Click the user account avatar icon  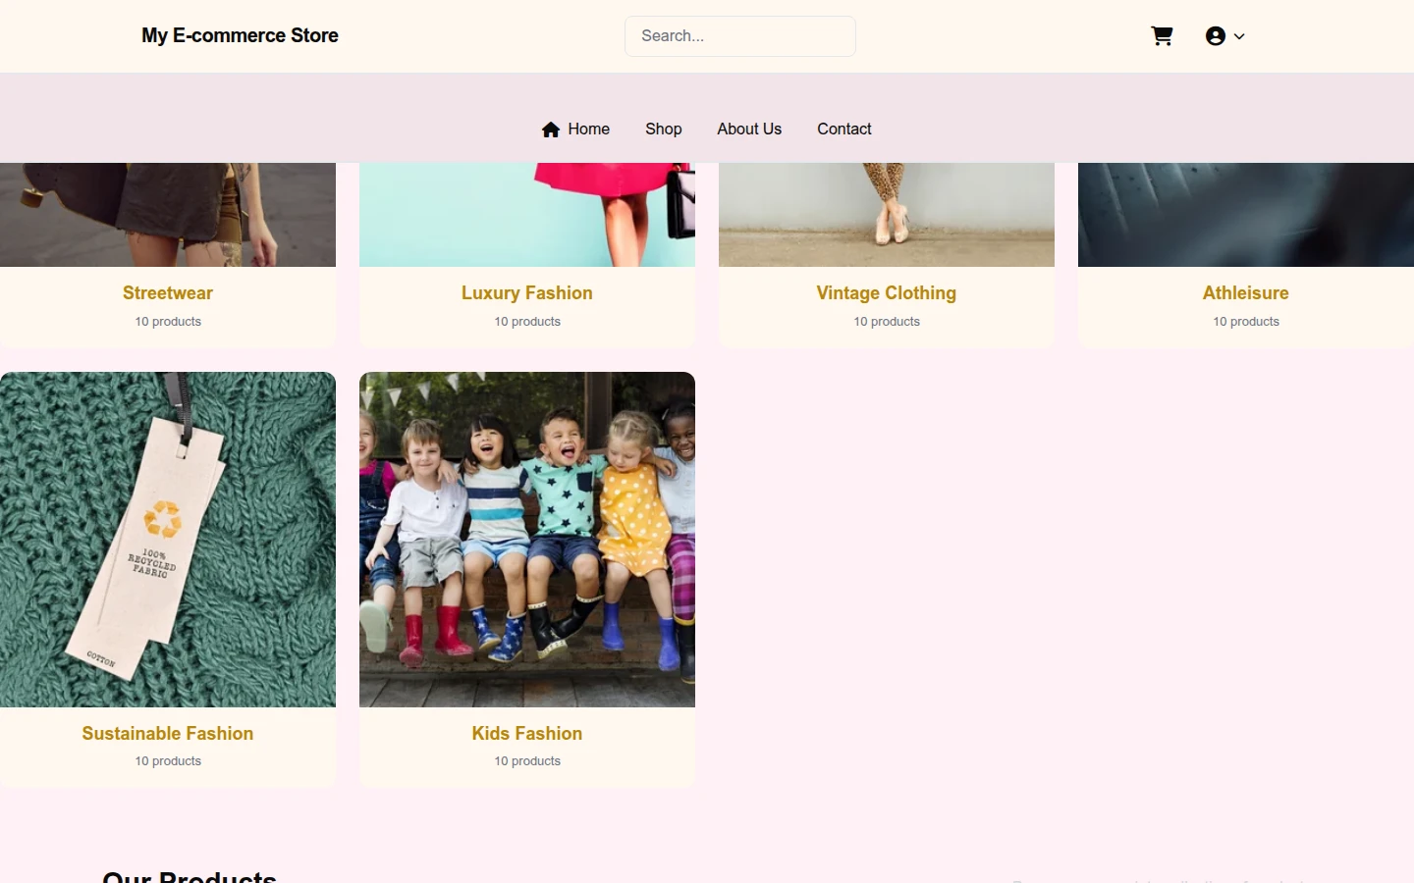pos(1216,36)
